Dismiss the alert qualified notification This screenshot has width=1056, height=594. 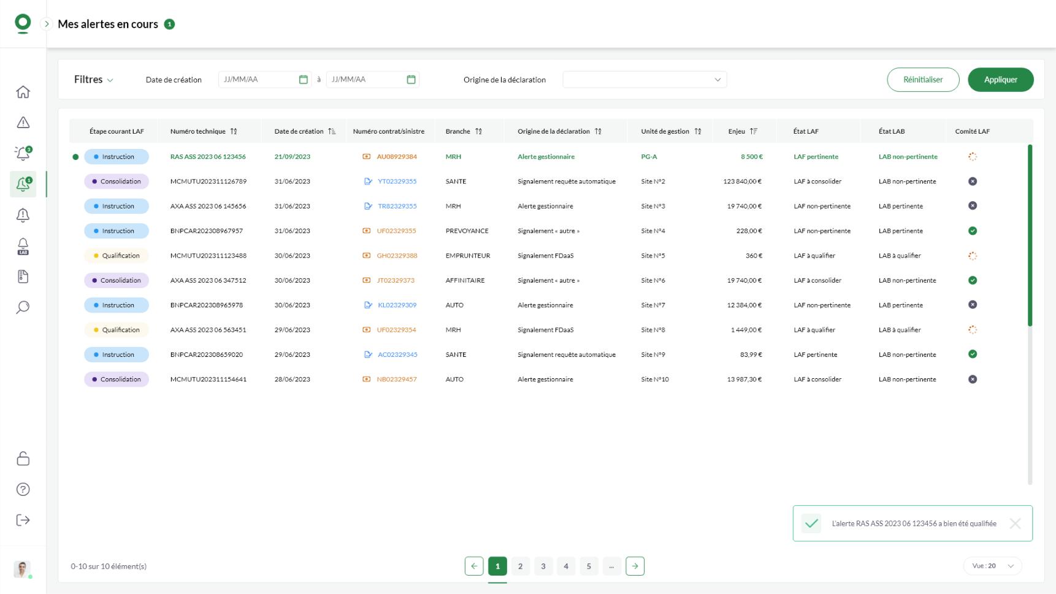pyautogui.click(x=1015, y=524)
